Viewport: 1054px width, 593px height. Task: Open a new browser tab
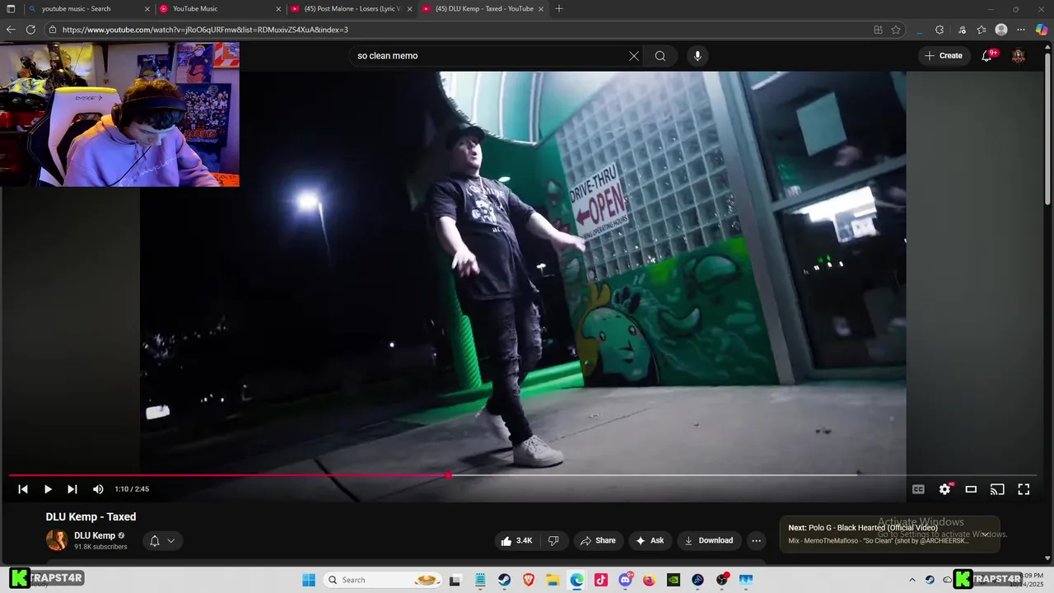click(559, 9)
